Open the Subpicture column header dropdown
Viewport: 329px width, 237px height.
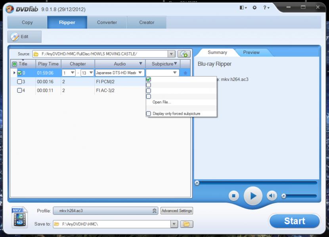click(x=176, y=63)
